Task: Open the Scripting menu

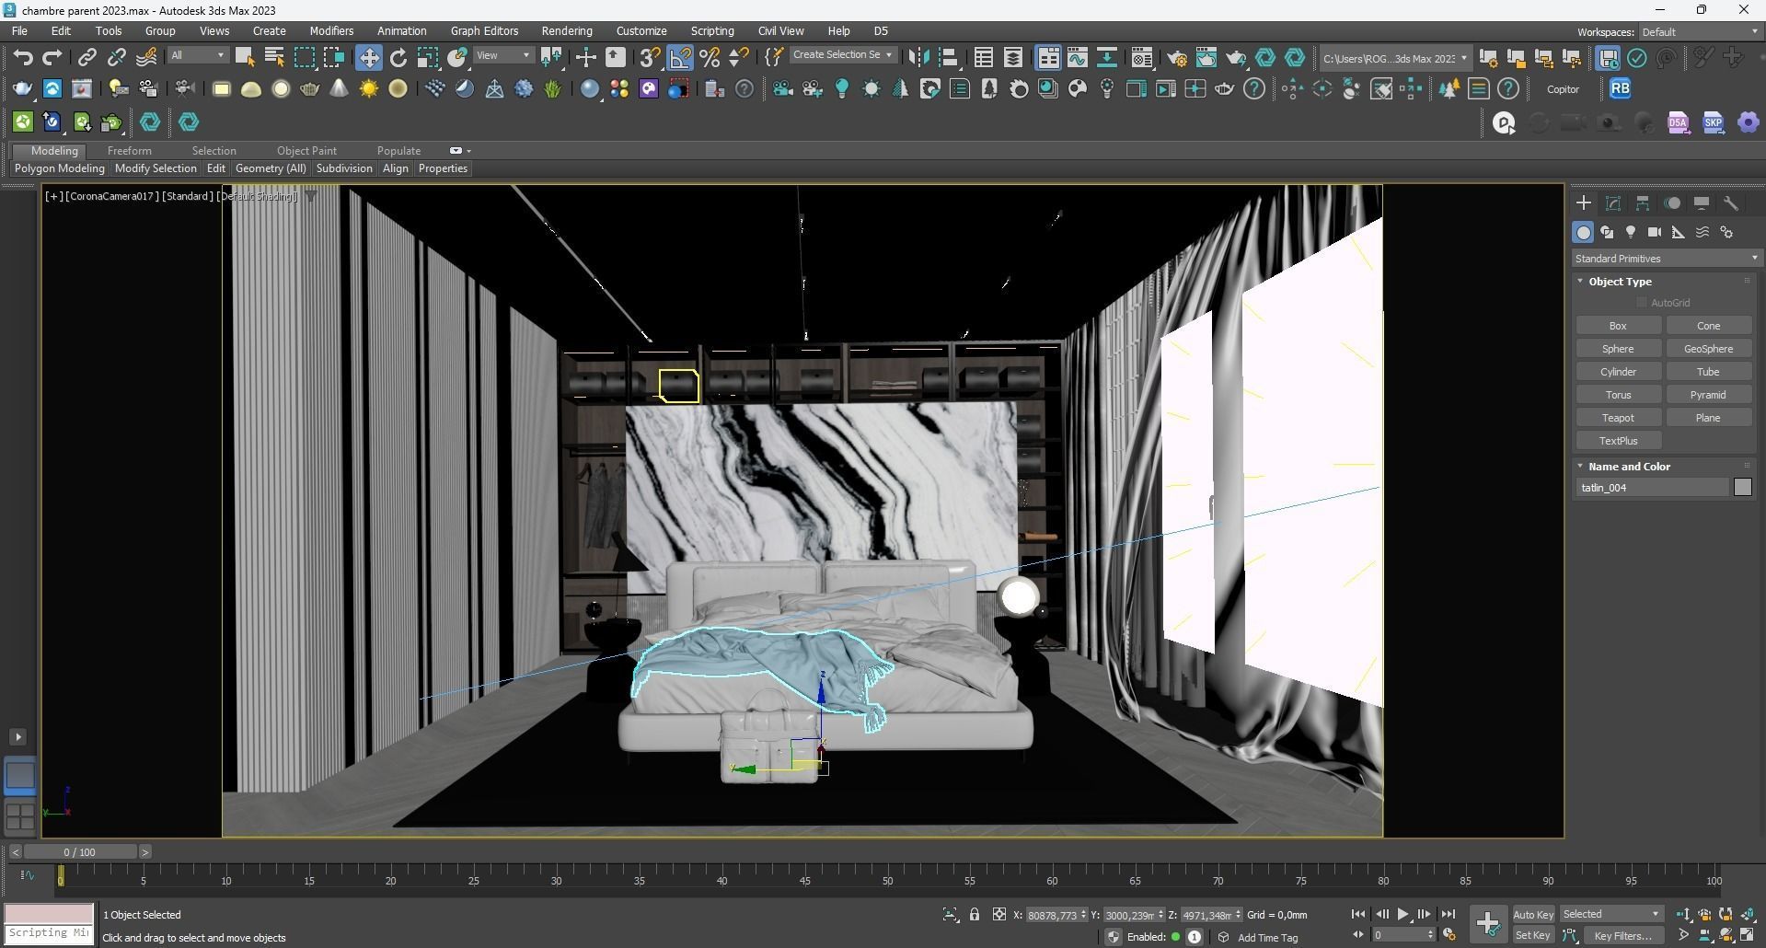Action: tap(712, 31)
